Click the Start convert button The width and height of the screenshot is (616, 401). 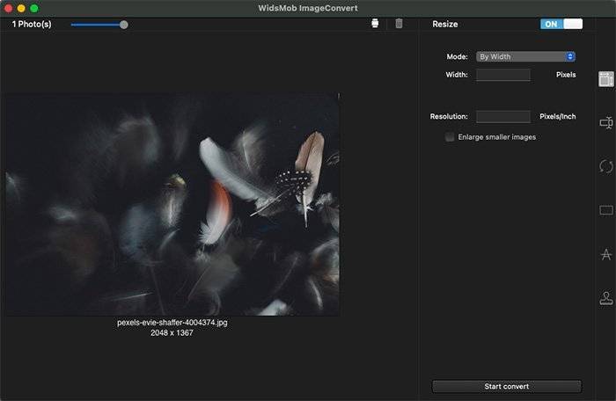coord(506,386)
